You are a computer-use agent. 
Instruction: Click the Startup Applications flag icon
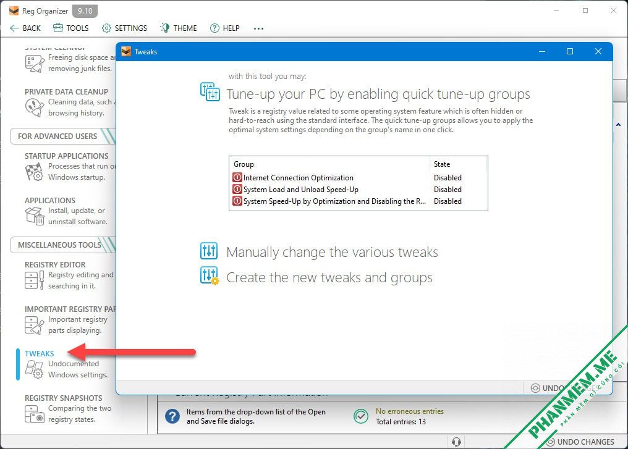click(35, 172)
